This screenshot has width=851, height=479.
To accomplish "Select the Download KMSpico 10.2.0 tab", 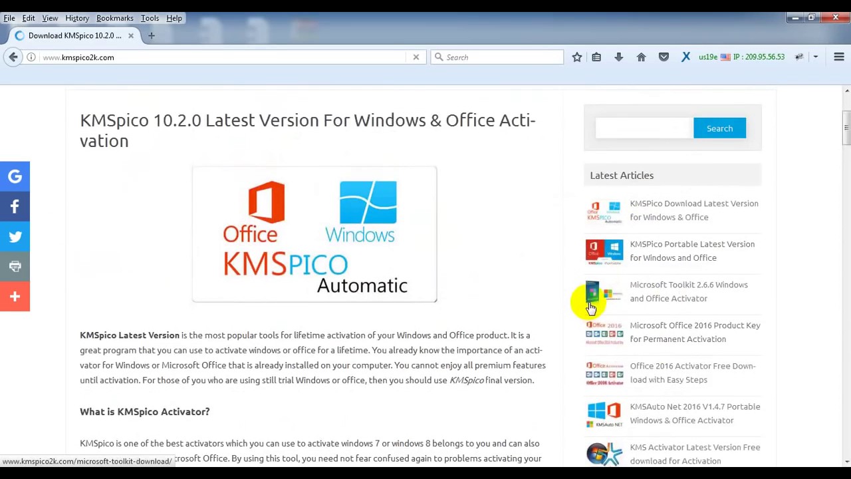I will click(74, 35).
